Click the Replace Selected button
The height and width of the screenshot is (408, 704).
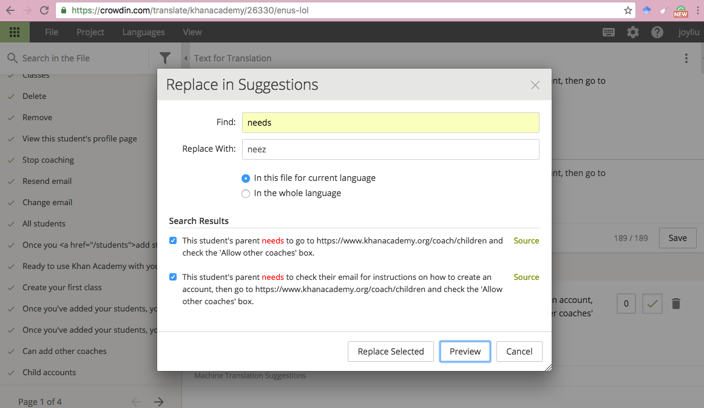(x=391, y=352)
